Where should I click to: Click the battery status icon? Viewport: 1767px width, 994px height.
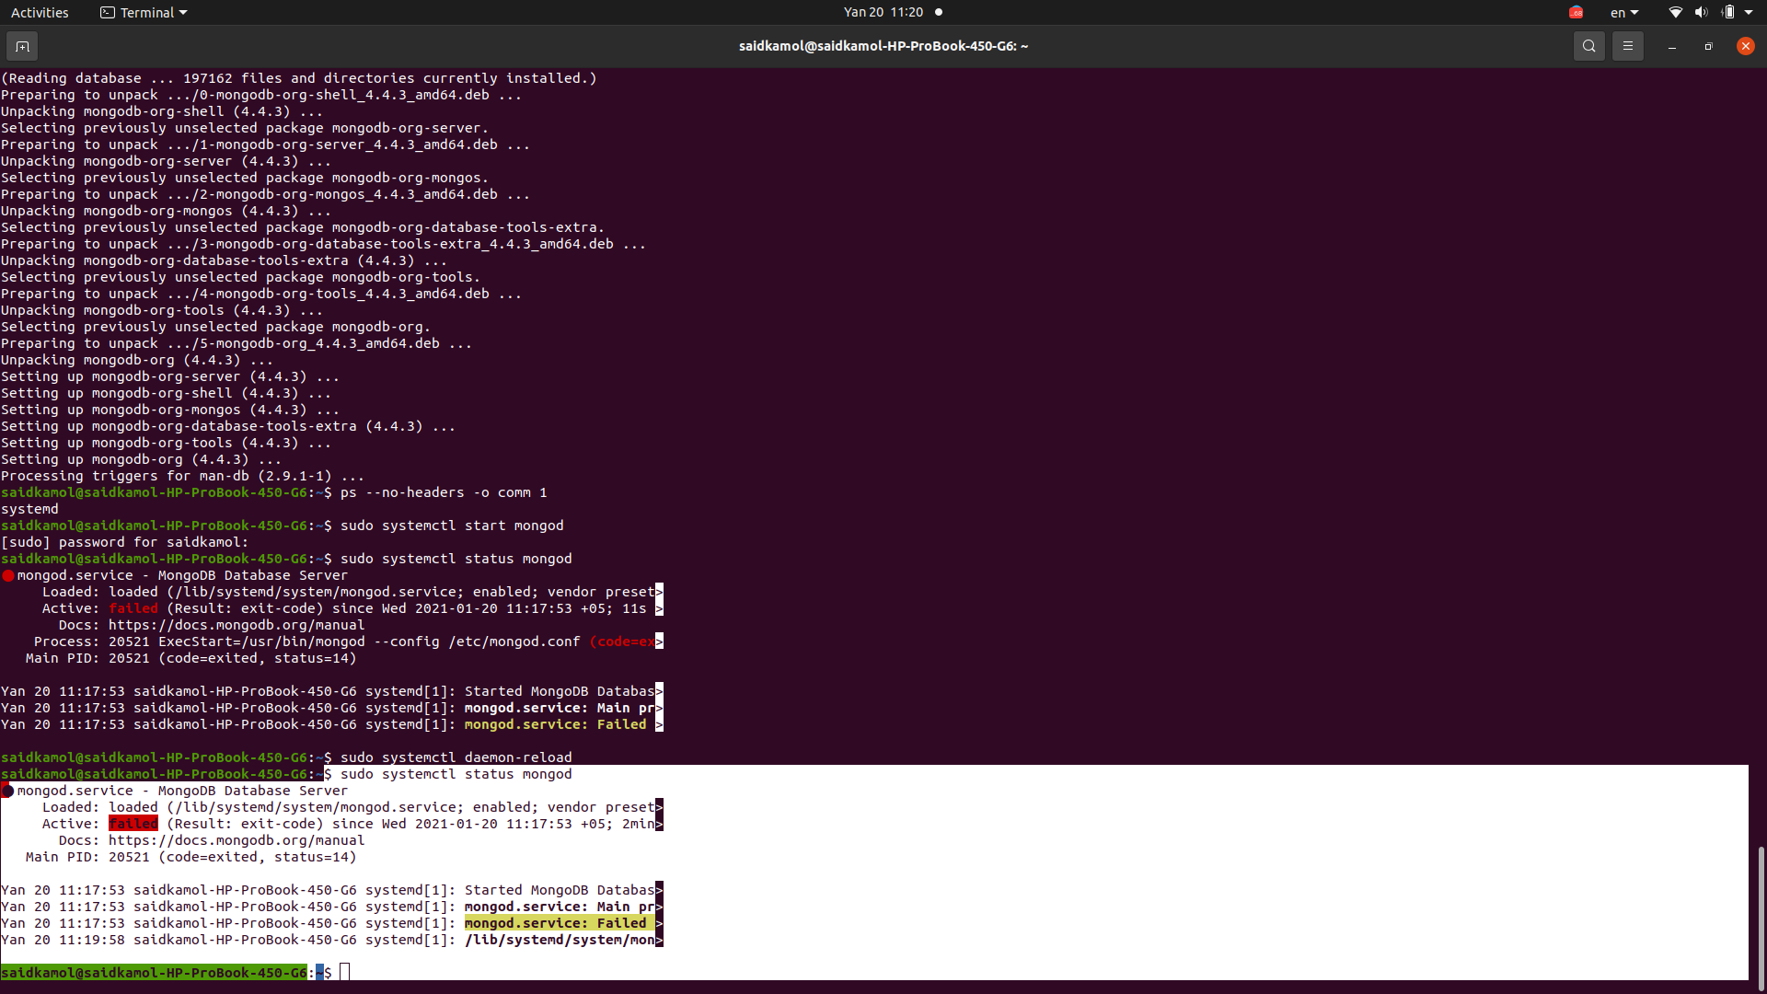pyautogui.click(x=1727, y=13)
